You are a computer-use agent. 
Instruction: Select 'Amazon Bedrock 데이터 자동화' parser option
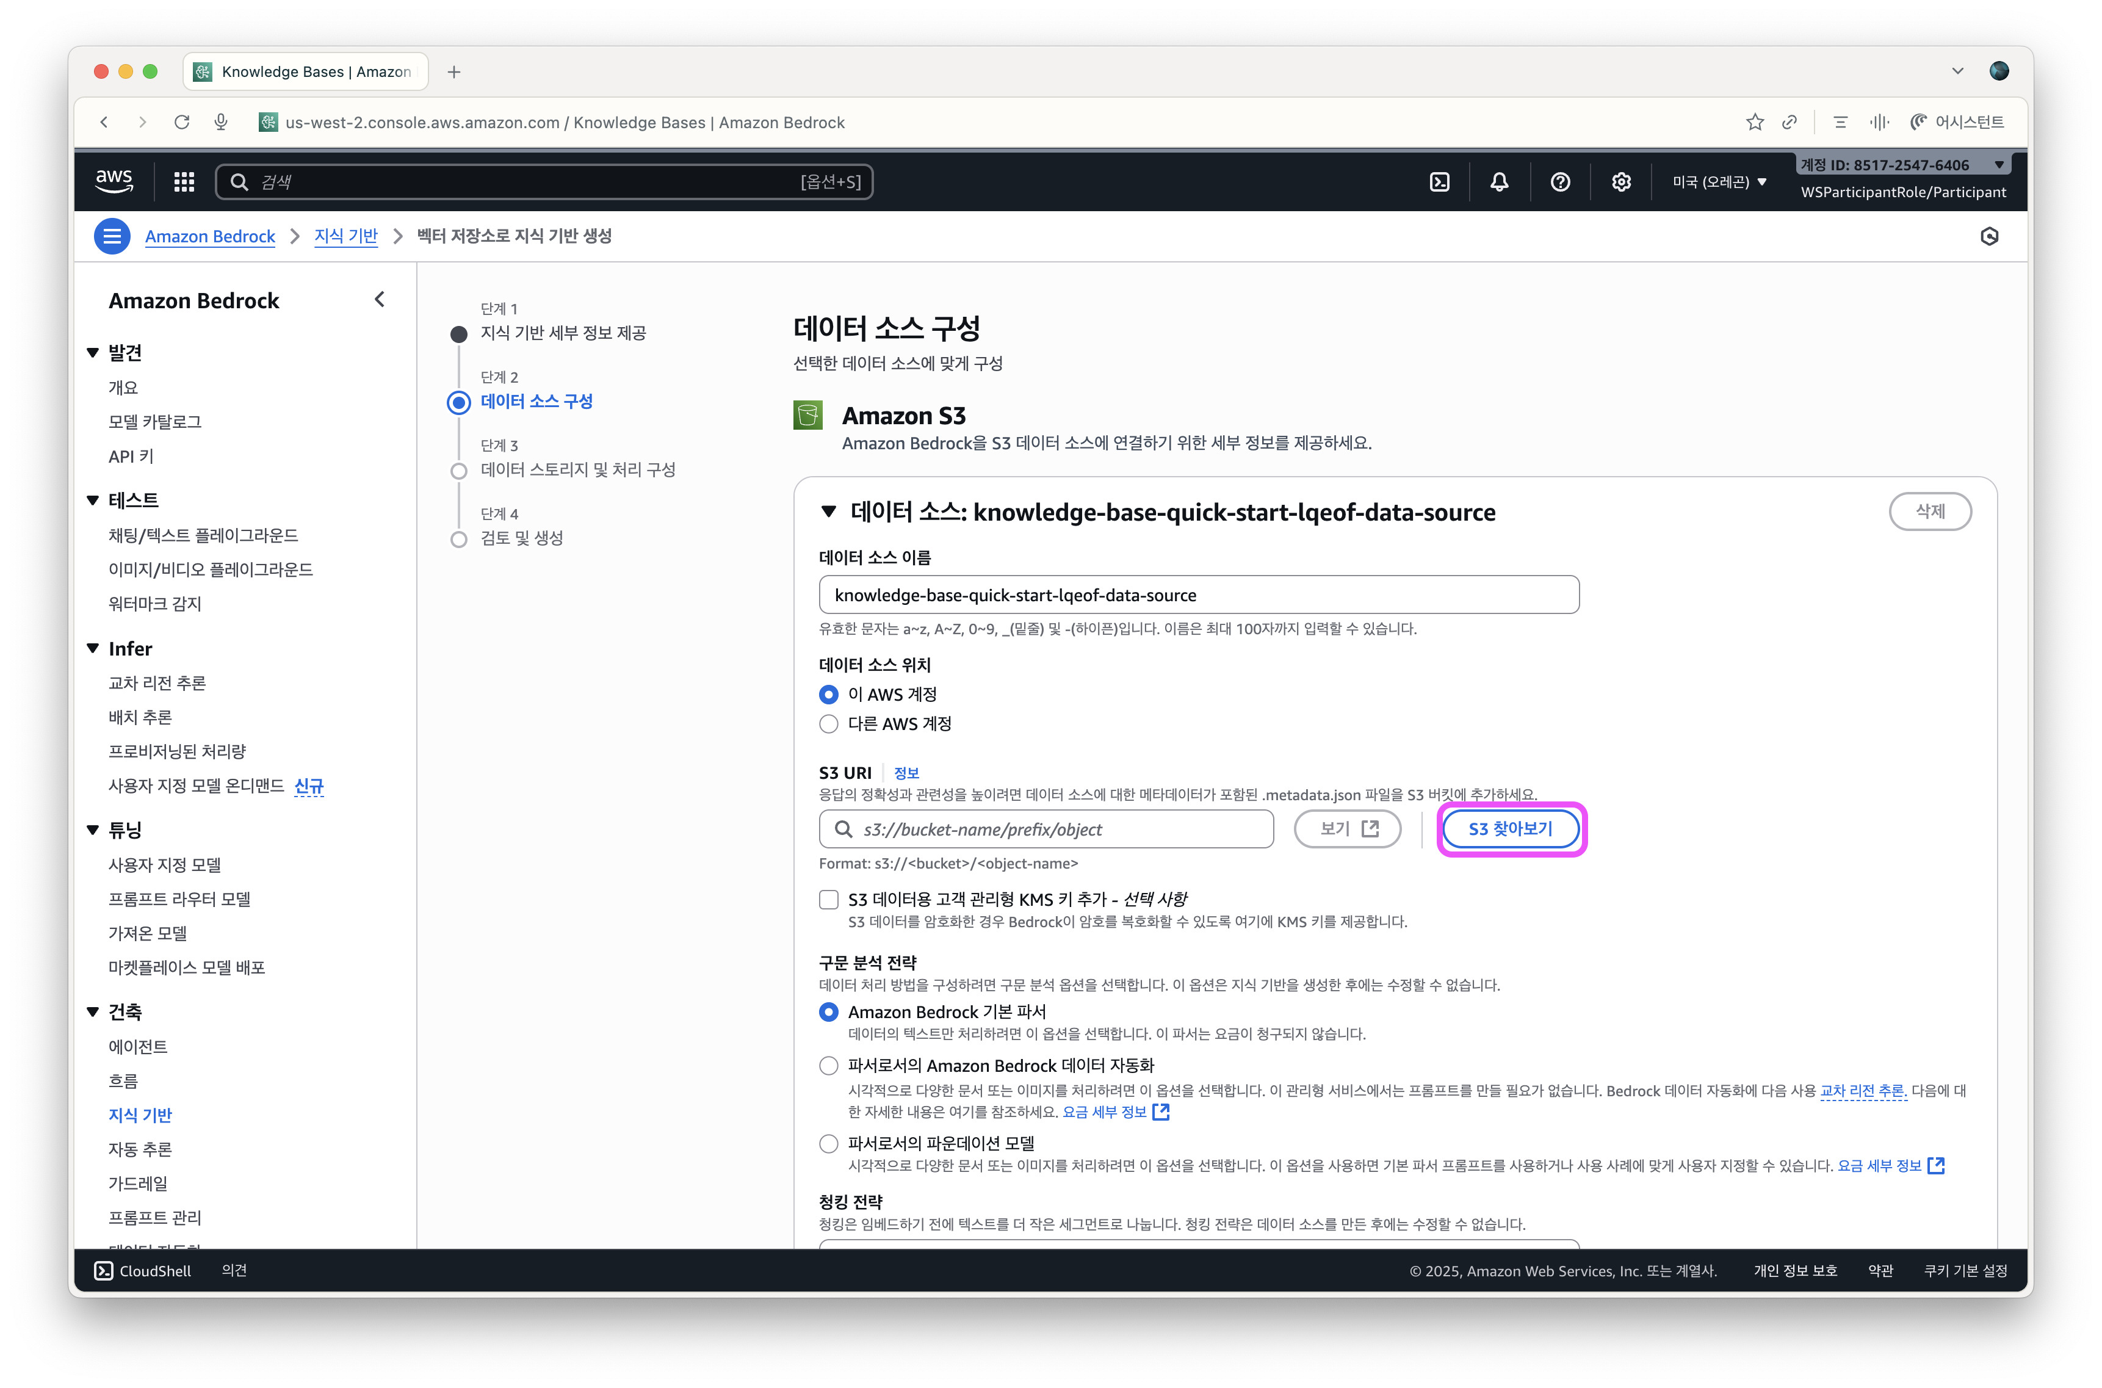pos(828,1066)
